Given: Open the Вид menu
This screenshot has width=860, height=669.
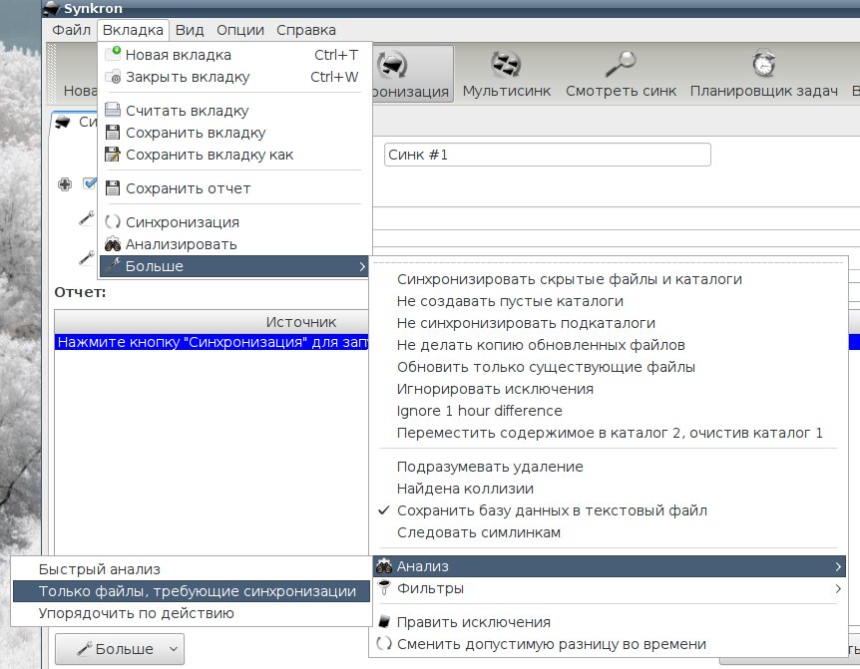Looking at the screenshot, I should pos(190,30).
